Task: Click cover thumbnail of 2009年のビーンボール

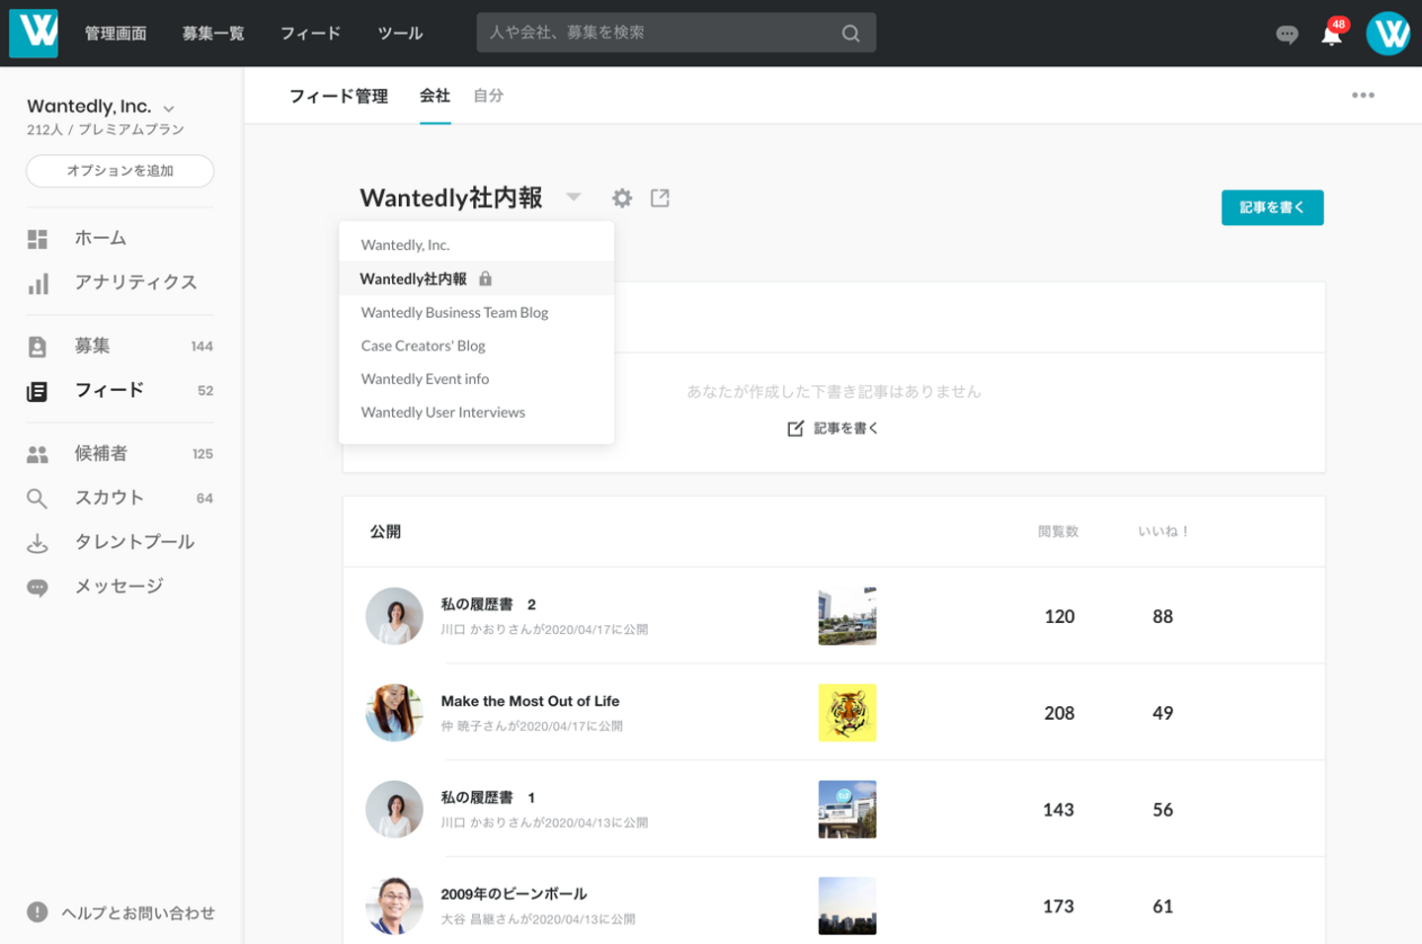Action: 847,905
